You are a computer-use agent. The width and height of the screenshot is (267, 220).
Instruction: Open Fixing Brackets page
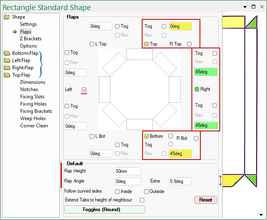pos(36,111)
